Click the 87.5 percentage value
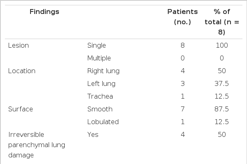 pos(221,109)
